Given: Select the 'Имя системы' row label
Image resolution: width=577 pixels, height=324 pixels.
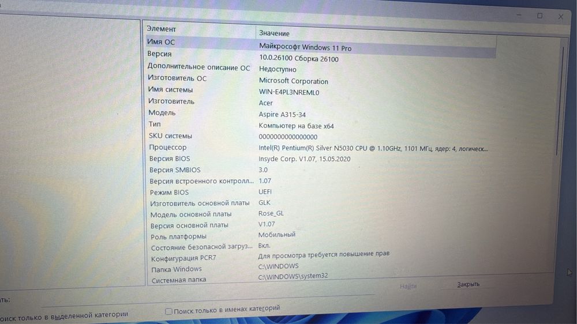Looking at the screenshot, I should [170, 90].
